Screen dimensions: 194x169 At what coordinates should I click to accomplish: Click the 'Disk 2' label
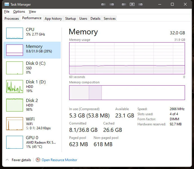coord(32,101)
